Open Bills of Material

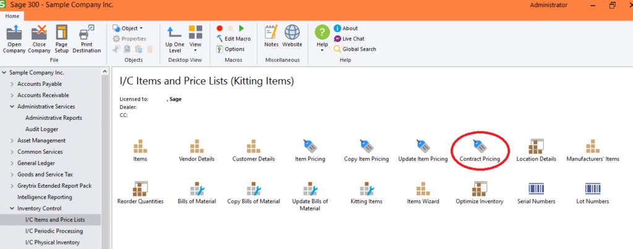[197, 193]
